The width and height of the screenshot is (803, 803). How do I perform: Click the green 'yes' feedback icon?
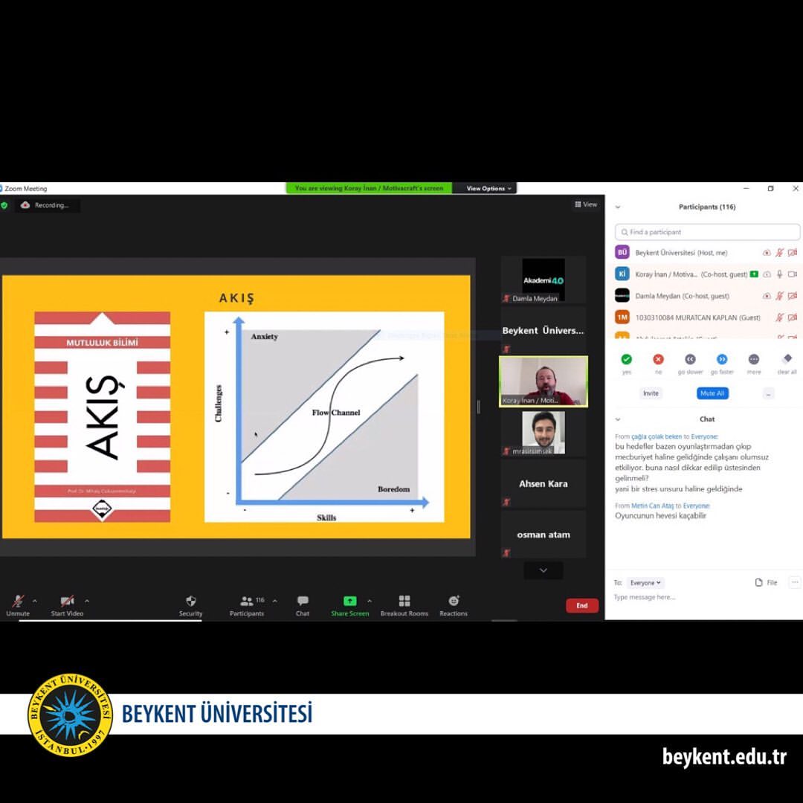click(x=626, y=359)
